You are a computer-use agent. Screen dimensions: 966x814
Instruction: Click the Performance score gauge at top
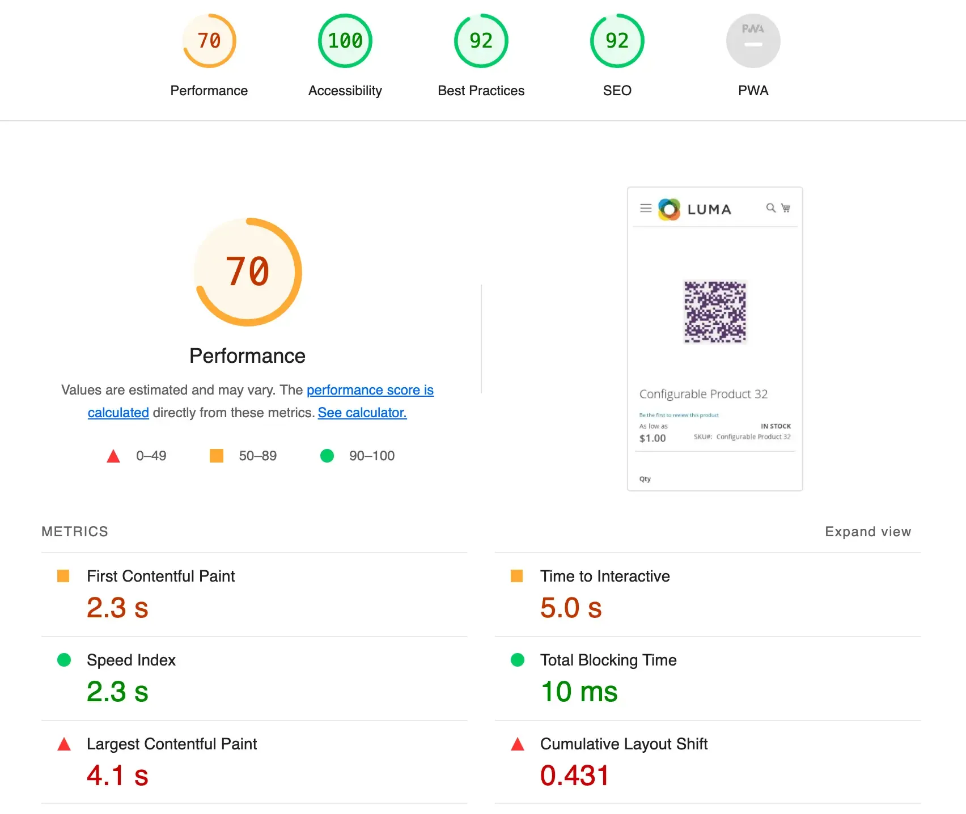click(209, 41)
